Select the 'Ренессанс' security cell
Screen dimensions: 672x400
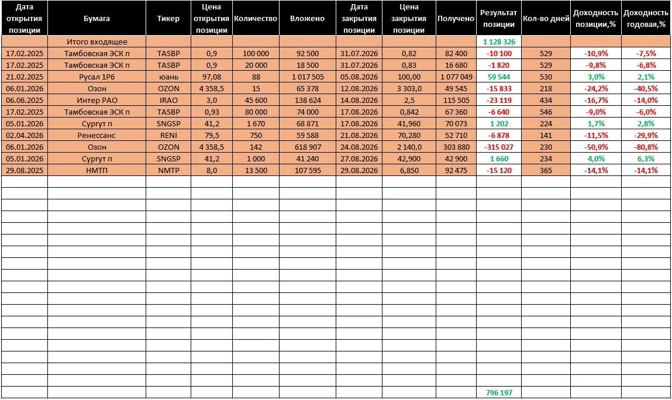point(97,136)
